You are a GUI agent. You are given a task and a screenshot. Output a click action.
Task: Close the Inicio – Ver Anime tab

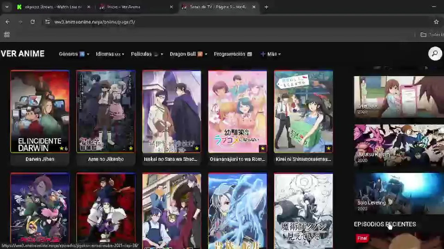click(x=171, y=7)
